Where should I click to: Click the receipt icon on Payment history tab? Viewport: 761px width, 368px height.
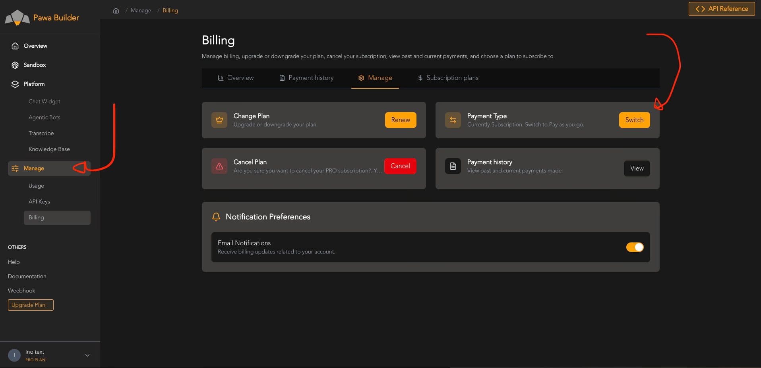click(282, 78)
